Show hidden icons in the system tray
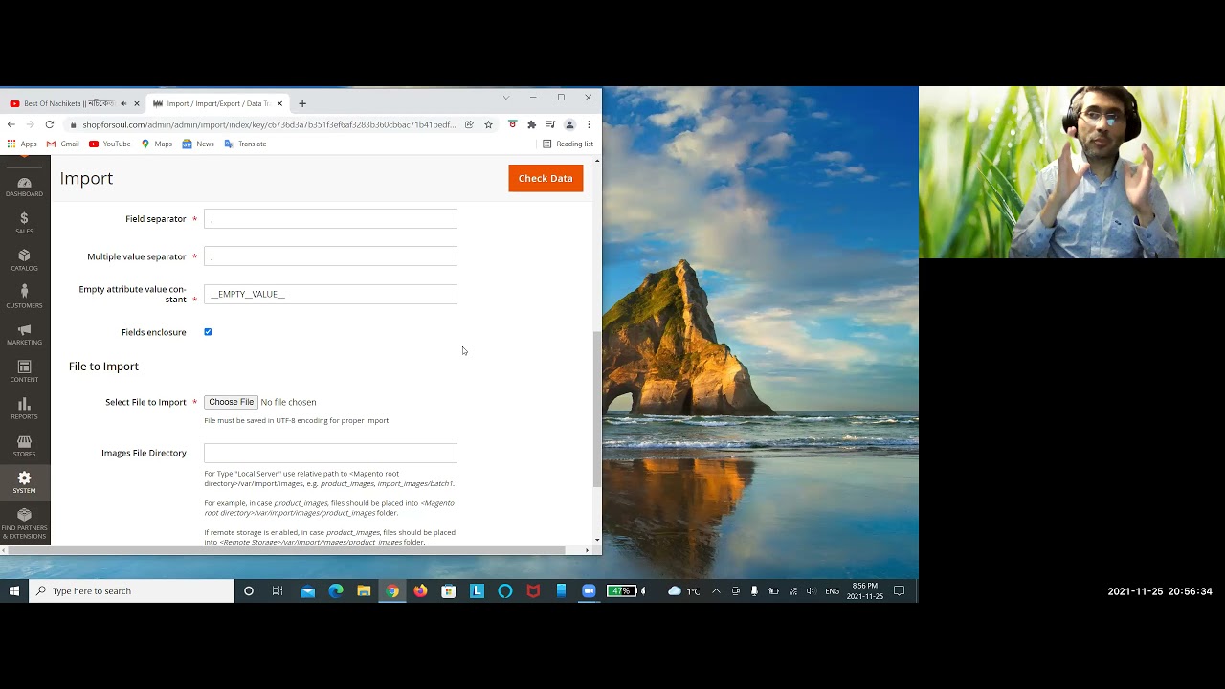Image resolution: width=1225 pixels, height=689 pixels. point(716,590)
